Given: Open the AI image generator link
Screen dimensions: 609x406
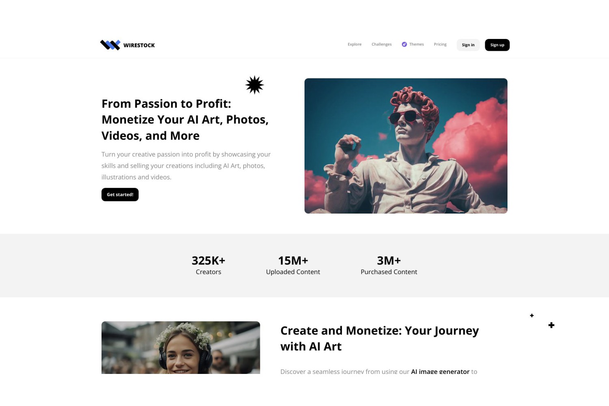Looking at the screenshot, I should [440, 371].
